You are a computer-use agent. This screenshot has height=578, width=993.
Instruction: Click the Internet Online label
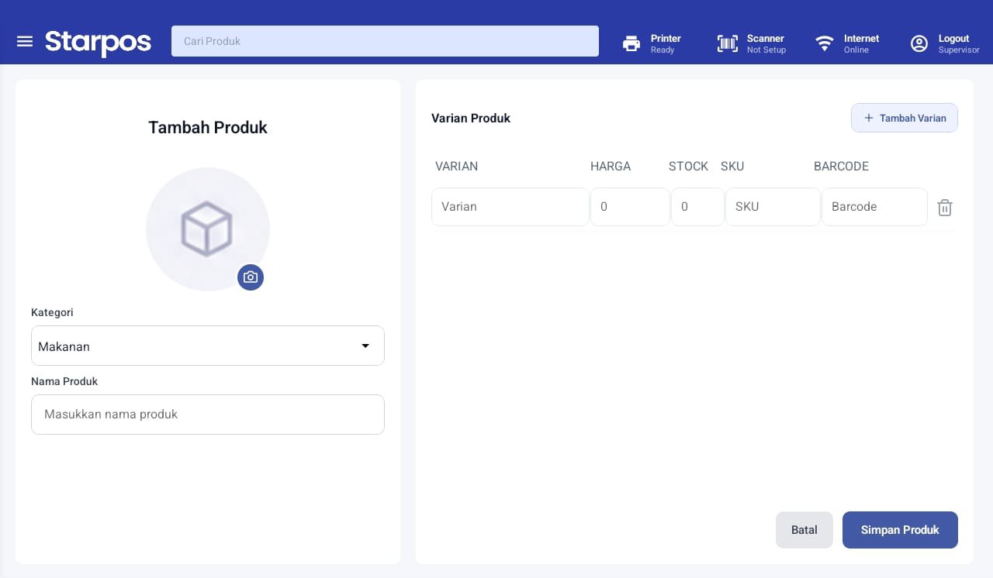click(x=861, y=44)
